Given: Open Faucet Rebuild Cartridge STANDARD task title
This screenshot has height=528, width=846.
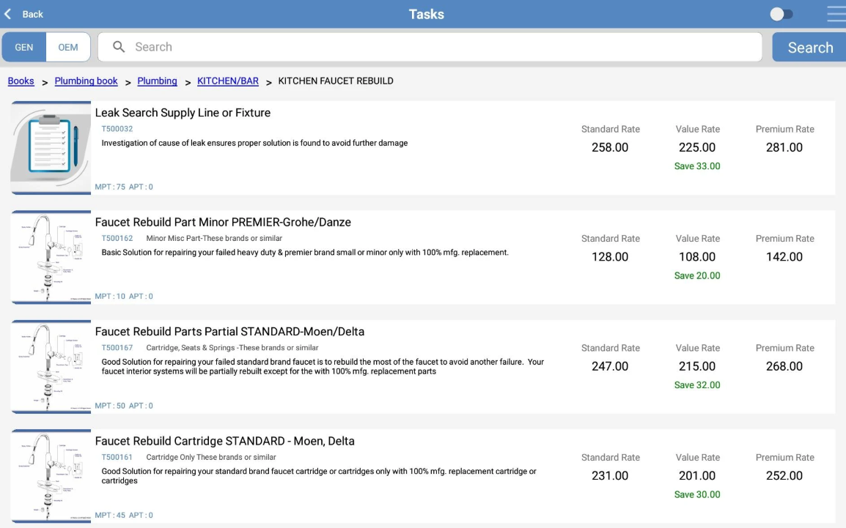Looking at the screenshot, I should tap(224, 441).
